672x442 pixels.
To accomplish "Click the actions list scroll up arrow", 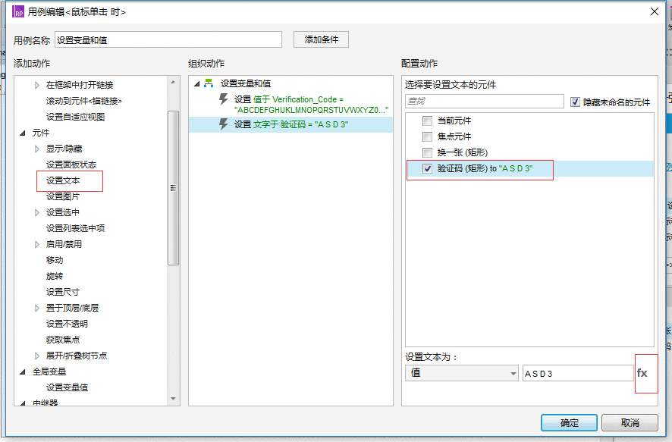I will point(173,82).
